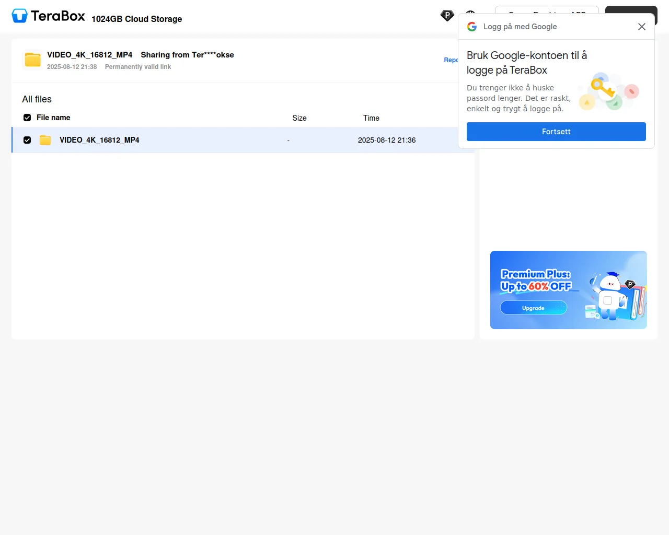Click the TeraBox logo
The image size is (669, 535).
(x=48, y=16)
